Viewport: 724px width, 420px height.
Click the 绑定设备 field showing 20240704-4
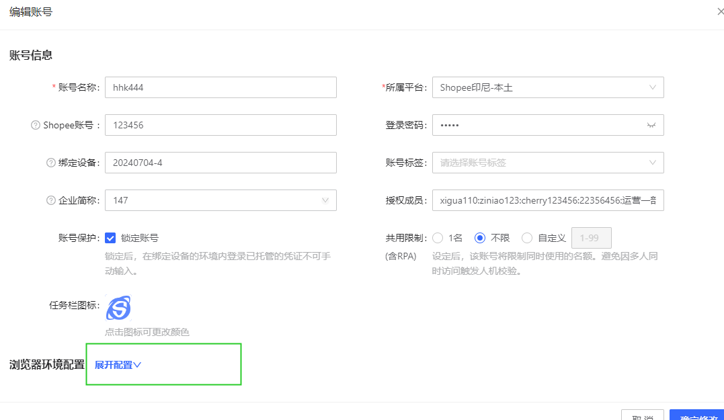click(x=220, y=163)
